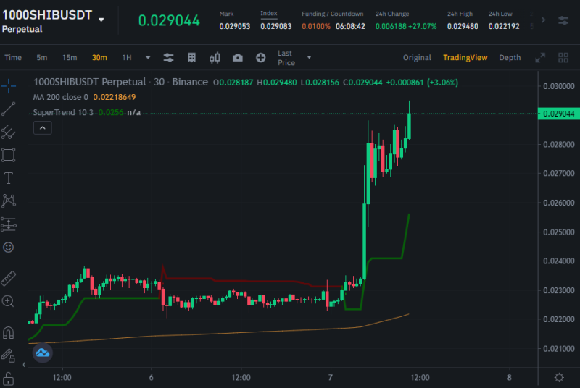The width and height of the screenshot is (580, 388).
Task: Toggle stay in drawing mode pencil-lock
Action: click(8, 355)
